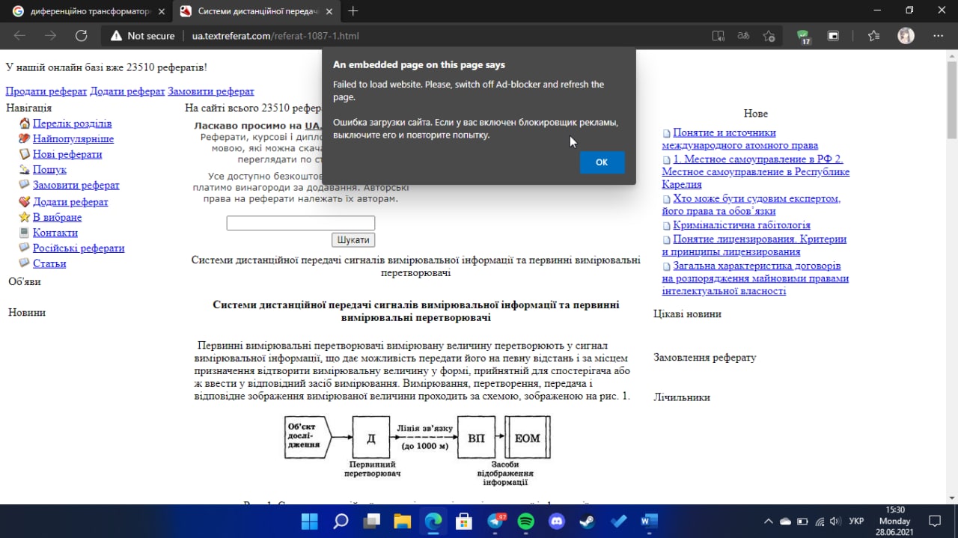
Task: Open the clock and date flyout
Action: (x=894, y=522)
